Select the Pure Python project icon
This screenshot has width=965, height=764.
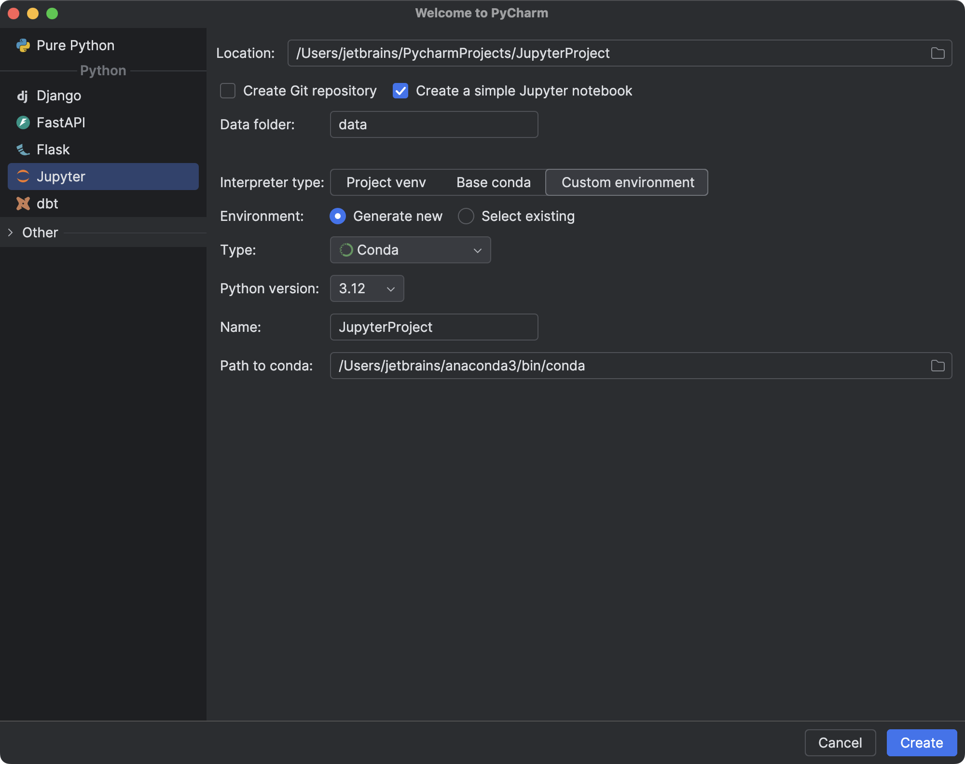point(23,45)
